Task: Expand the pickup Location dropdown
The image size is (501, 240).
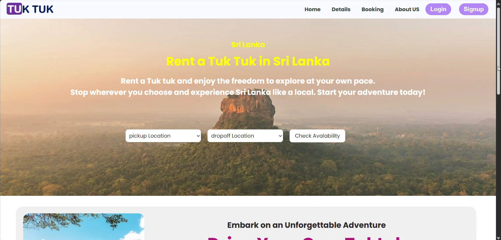Action: tap(163, 136)
